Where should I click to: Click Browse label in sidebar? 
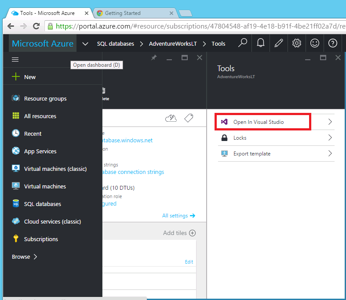[21, 257]
